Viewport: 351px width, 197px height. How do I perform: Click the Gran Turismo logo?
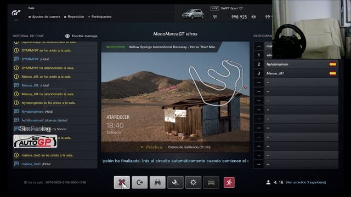pos(16,13)
